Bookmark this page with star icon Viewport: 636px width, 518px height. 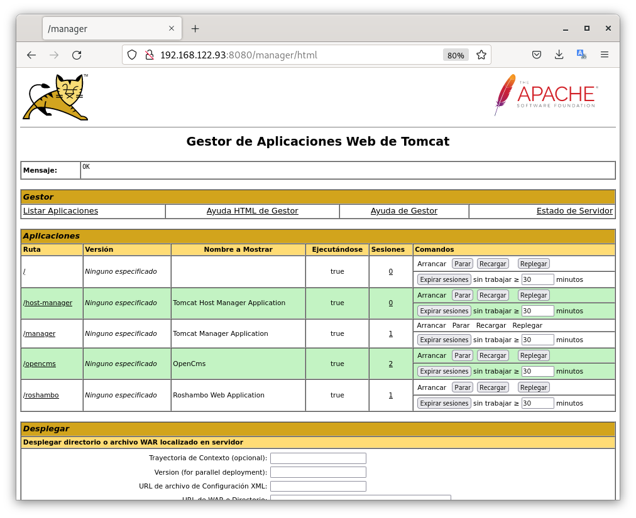pyautogui.click(x=481, y=55)
